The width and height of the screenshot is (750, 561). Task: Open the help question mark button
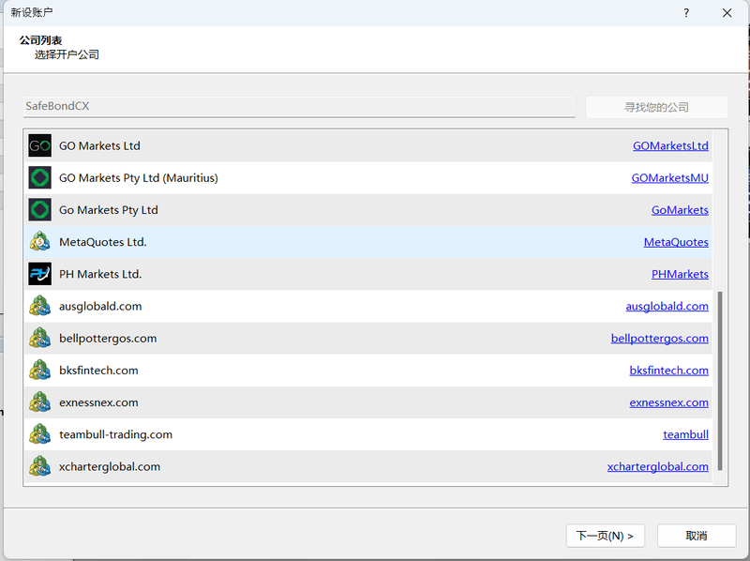pos(686,13)
